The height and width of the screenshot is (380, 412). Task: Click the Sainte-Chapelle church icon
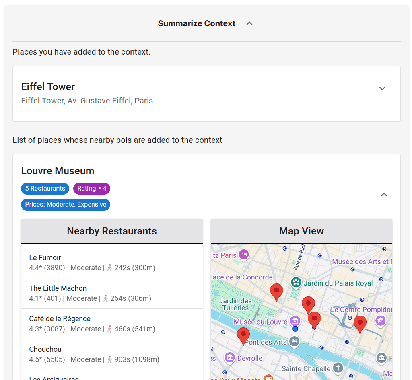tap(338, 368)
